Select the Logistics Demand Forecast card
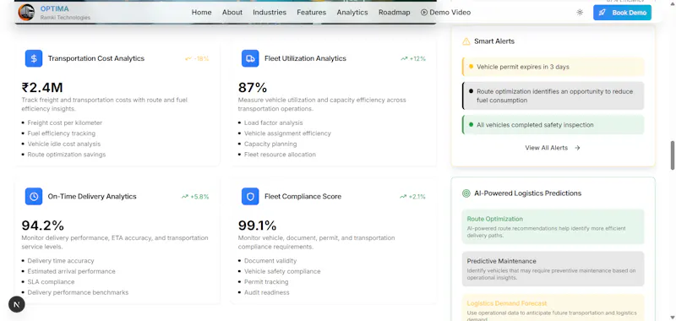This screenshot has width=676, height=321. tap(553, 307)
